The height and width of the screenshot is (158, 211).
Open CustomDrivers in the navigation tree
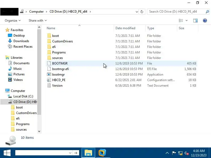click(26, 113)
